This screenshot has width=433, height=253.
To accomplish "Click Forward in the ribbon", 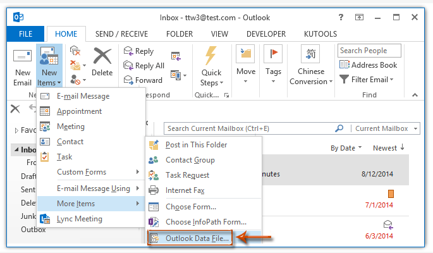I will pyautogui.click(x=143, y=80).
